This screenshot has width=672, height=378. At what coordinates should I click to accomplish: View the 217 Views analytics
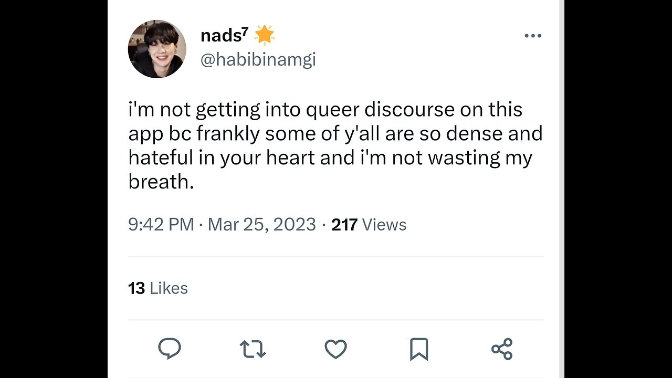(x=369, y=225)
